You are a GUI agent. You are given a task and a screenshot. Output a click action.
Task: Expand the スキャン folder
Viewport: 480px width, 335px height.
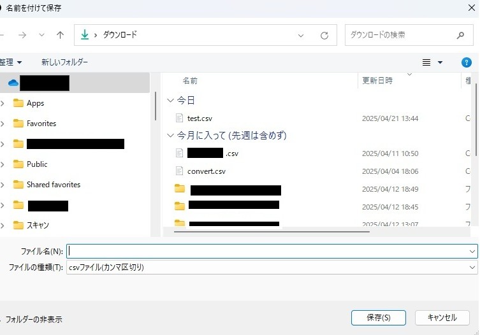(3, 225)
